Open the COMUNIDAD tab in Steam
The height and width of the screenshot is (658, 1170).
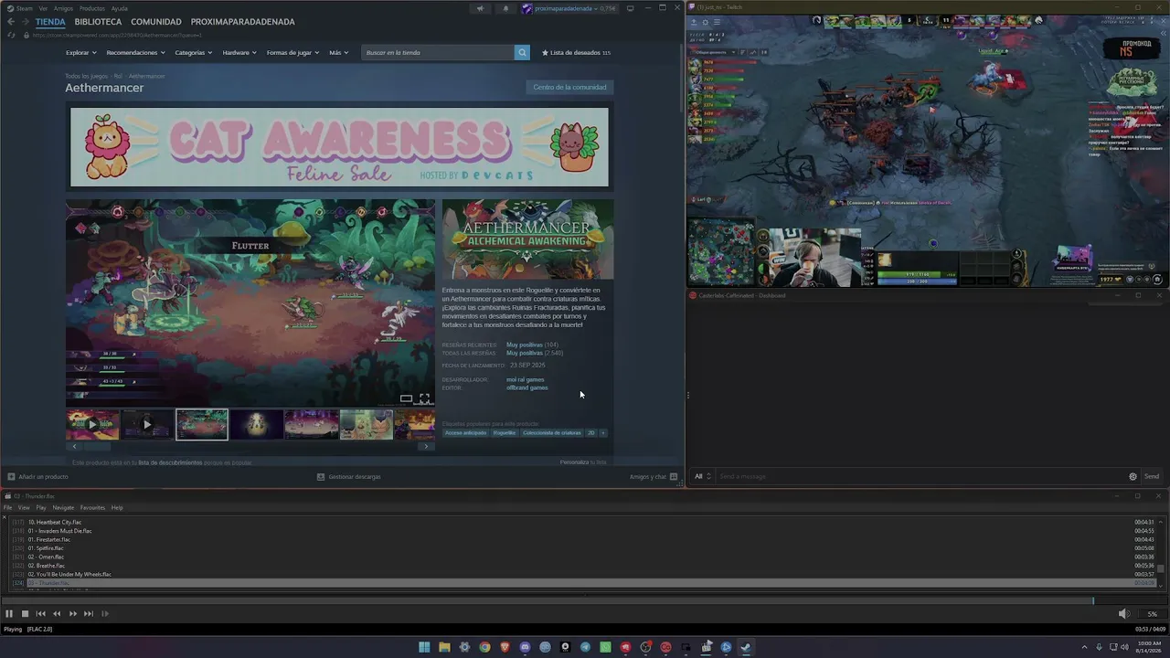click(x=155, y=22)
